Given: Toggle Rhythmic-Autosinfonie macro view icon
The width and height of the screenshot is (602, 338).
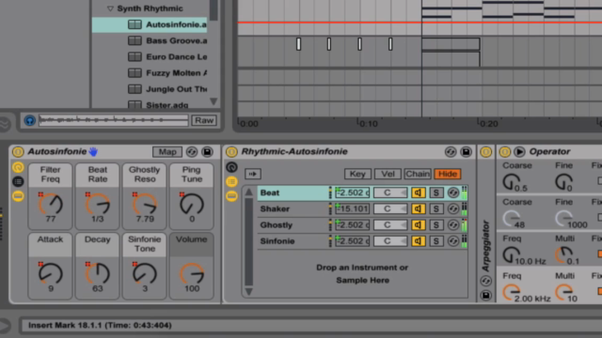Looking at the screenshot, I should [x=231, y=167].
